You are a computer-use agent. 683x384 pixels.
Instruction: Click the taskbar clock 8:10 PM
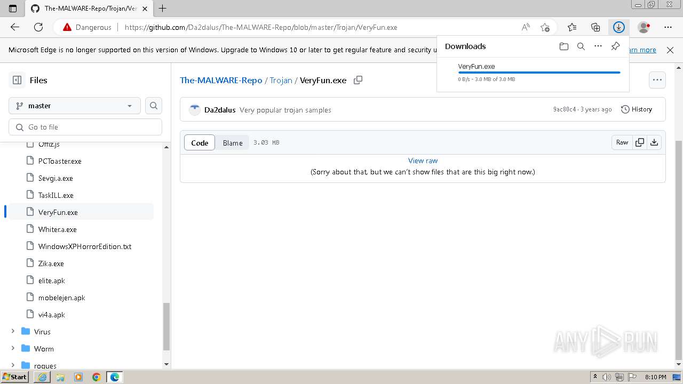click(x=656, y=377)
